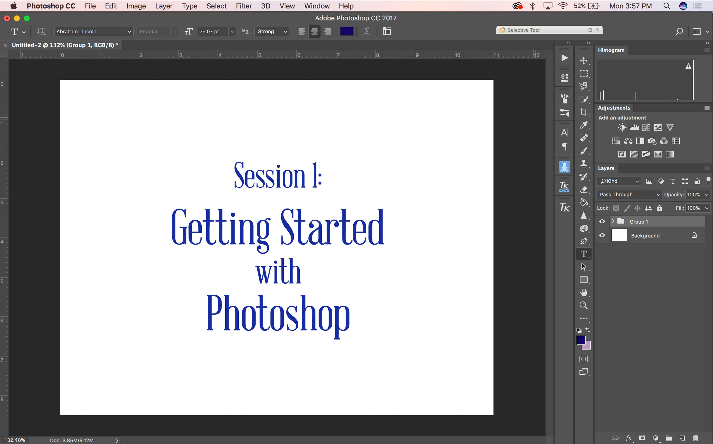Left align the text
The height and width of the screenshot is (444, 713).
302,31
